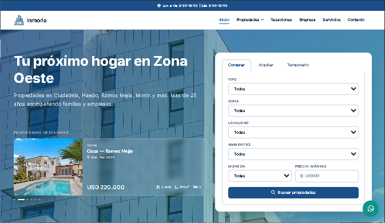Expand the Propiedades nav menu
385x223 pixels.
[250, 19]
